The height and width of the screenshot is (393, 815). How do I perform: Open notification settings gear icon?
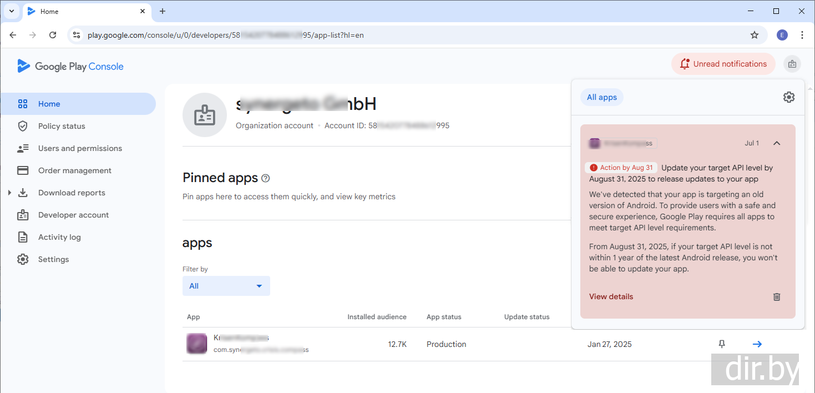point(788,97)
